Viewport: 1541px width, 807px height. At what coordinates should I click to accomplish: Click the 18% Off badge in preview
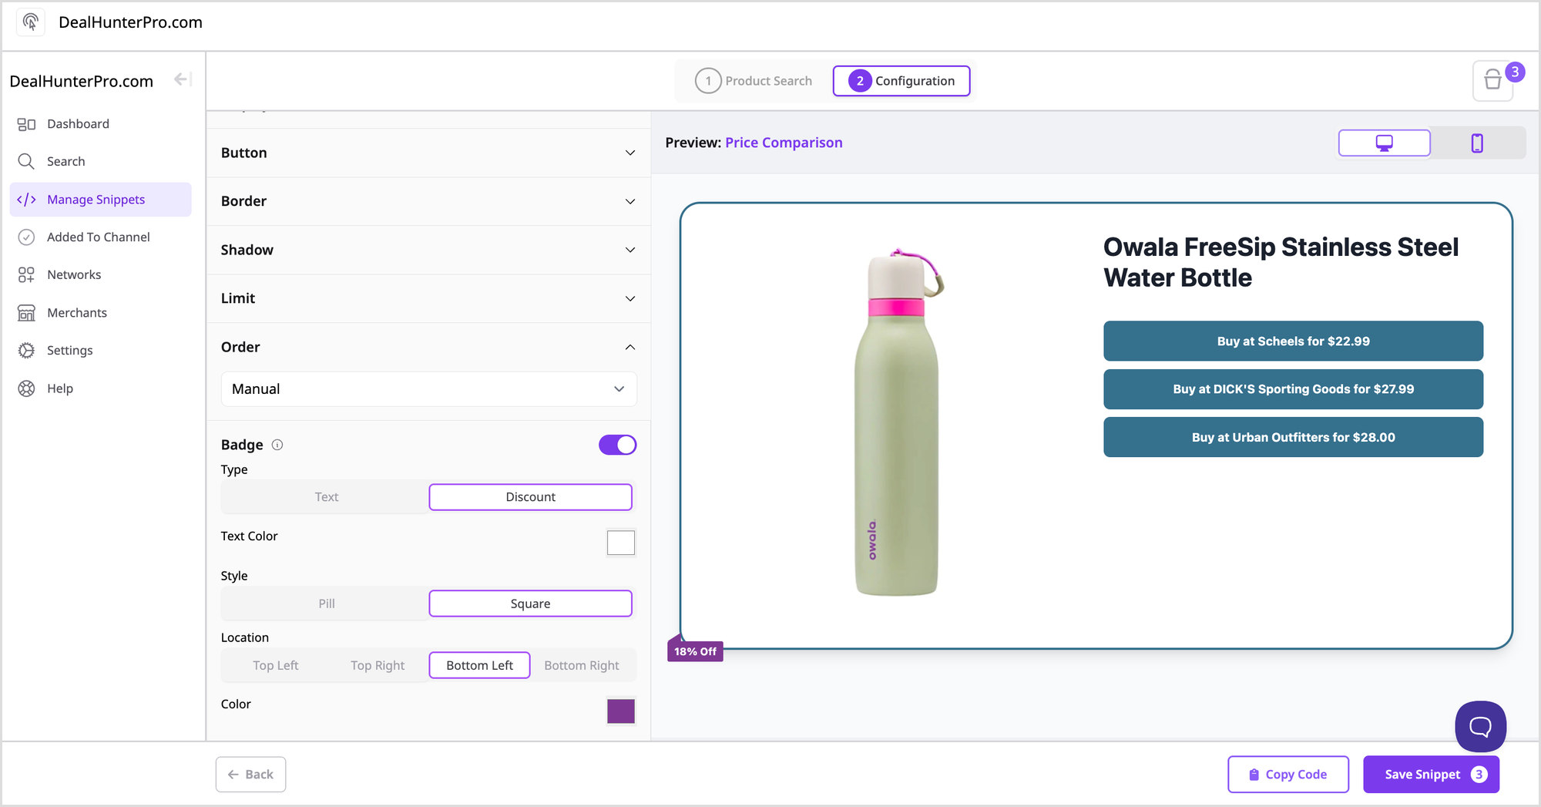[695, 651]
